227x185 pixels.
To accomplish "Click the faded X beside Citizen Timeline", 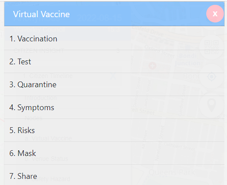I will 113,76.
